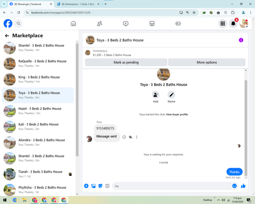255x204 pixels.
Task: Click the address bar URL
Action: pyautogui.click(x=61, y=13)
